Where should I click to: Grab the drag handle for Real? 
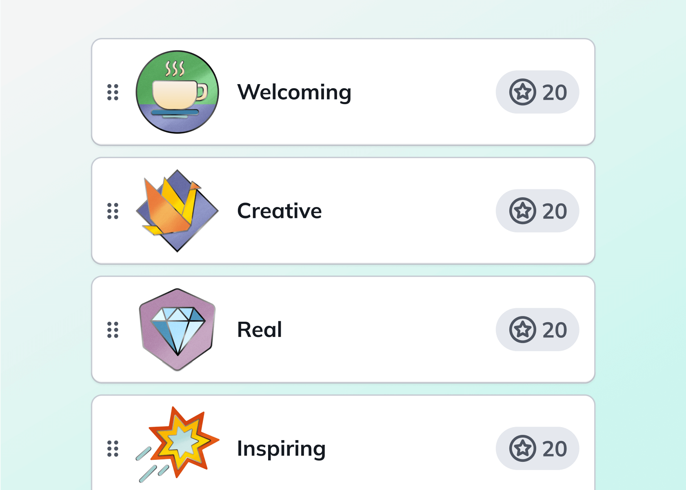click(113, 330)
